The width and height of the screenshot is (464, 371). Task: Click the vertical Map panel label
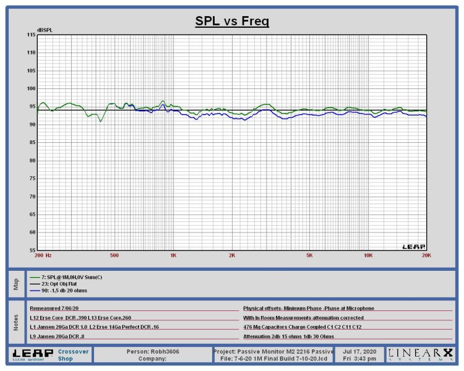pos(16,284)
